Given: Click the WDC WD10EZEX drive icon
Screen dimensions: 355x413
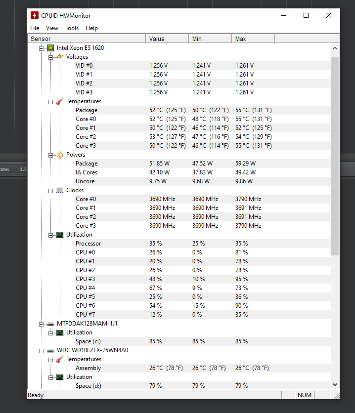Looking at the screenshot, I should point(50,351).
